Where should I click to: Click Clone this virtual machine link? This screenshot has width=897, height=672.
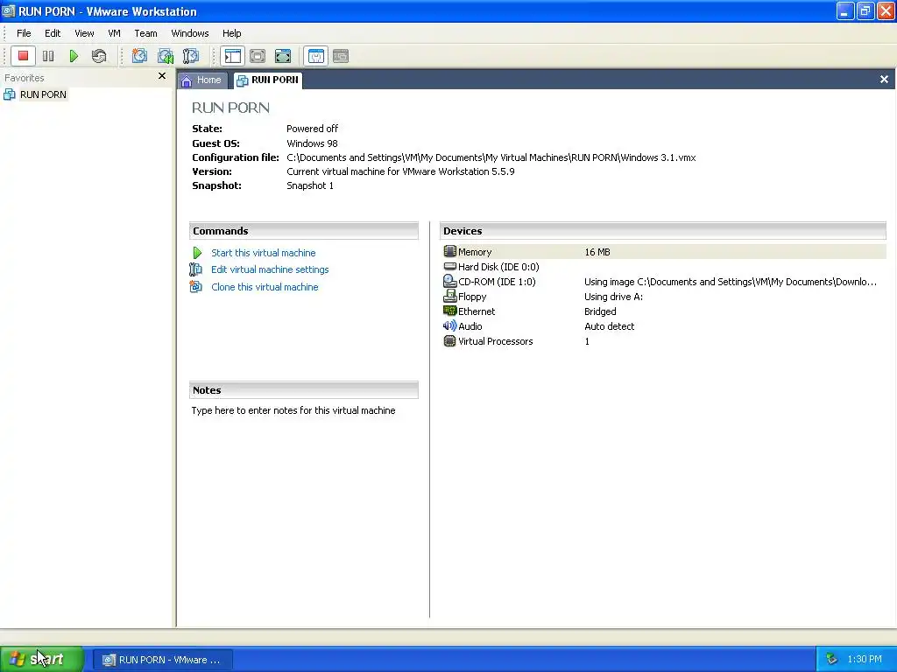[265, 287]
